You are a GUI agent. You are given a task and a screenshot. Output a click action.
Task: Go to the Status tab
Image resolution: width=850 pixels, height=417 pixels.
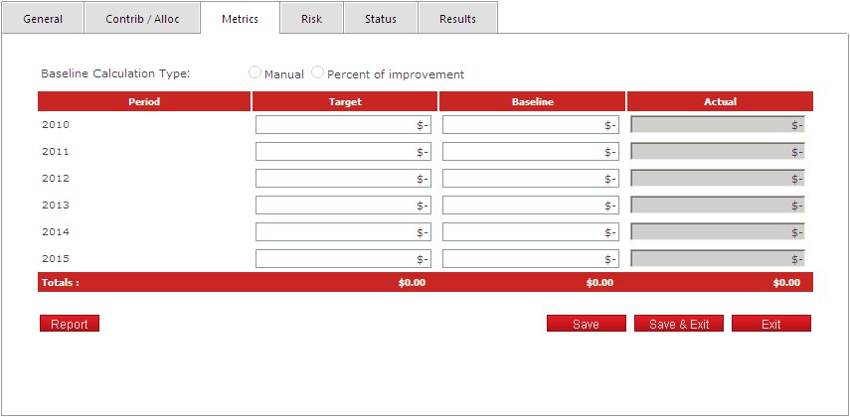pos(380,19)
